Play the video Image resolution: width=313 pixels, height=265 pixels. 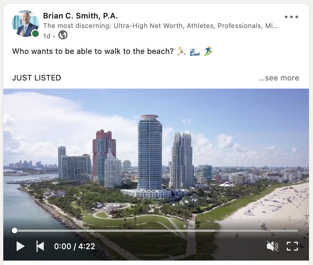pos(20,246)
